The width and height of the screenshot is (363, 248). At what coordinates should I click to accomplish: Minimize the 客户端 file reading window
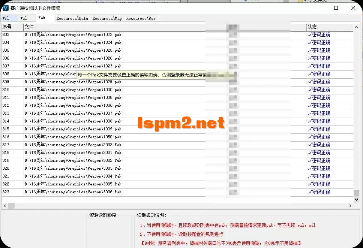(319, 8)
